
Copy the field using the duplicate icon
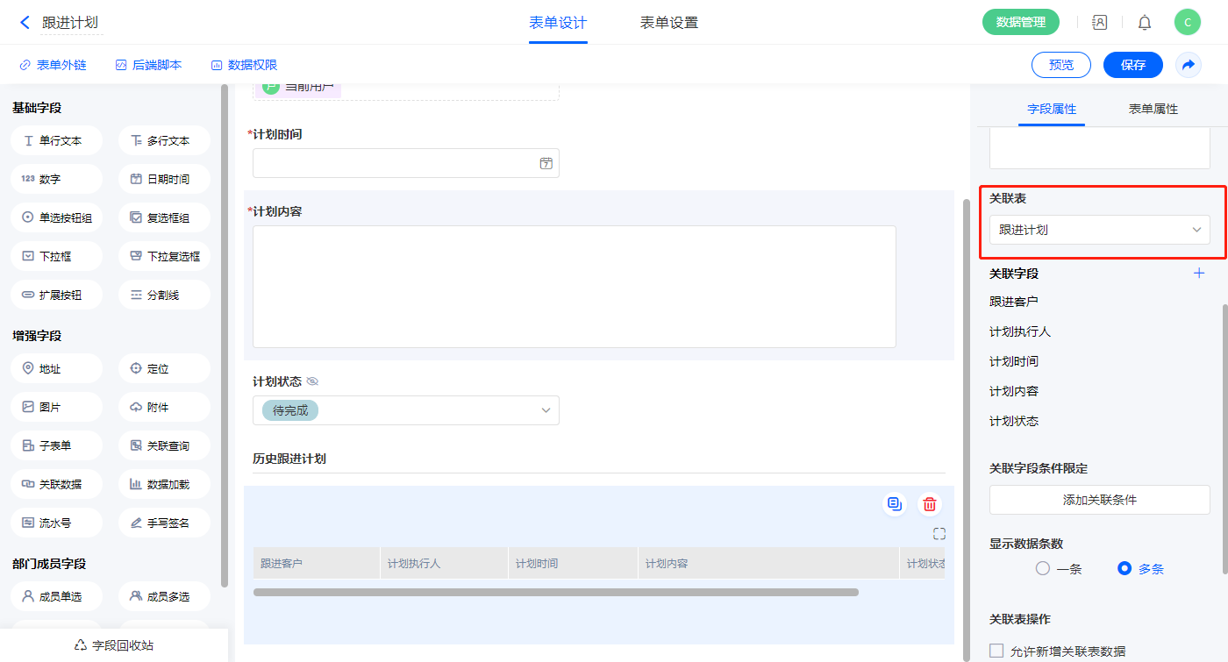point(895,504)
